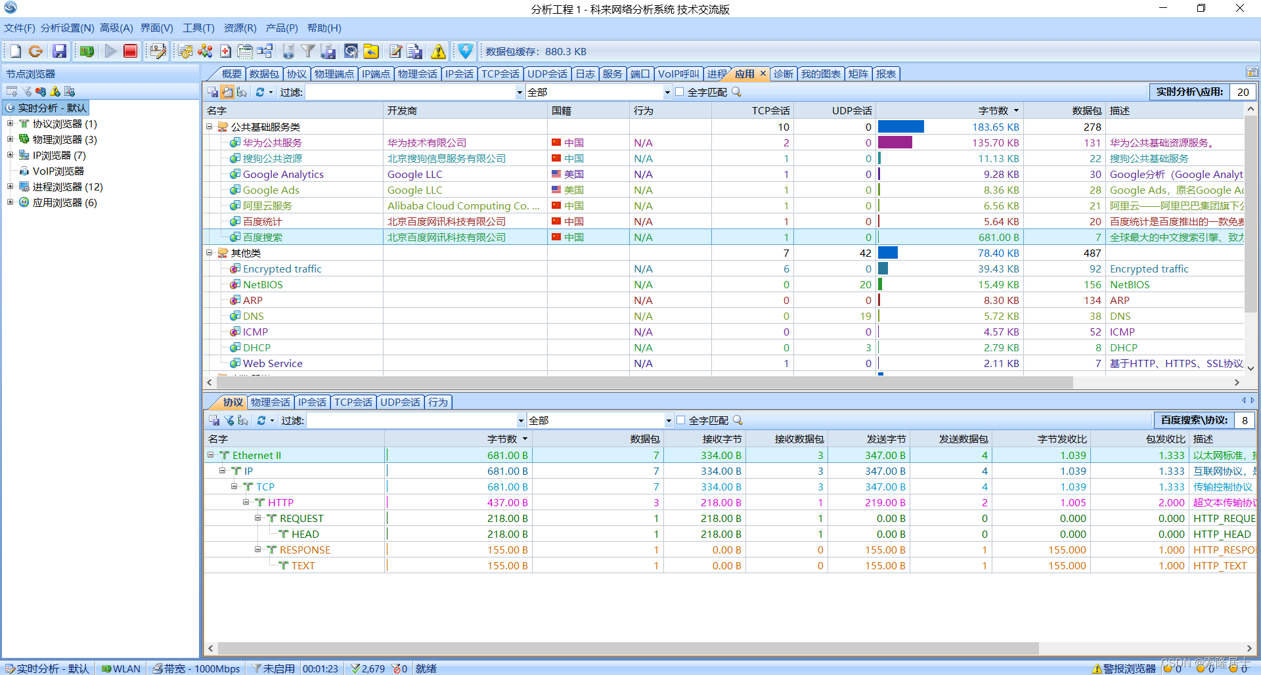Click the blue shield security icon
The image size is (1261, 675).
click(466, 51)
